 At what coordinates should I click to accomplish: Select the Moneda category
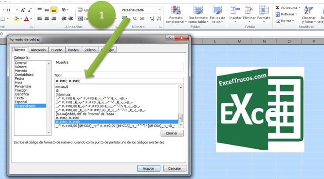pyautogui.click(x=21, y=71)
